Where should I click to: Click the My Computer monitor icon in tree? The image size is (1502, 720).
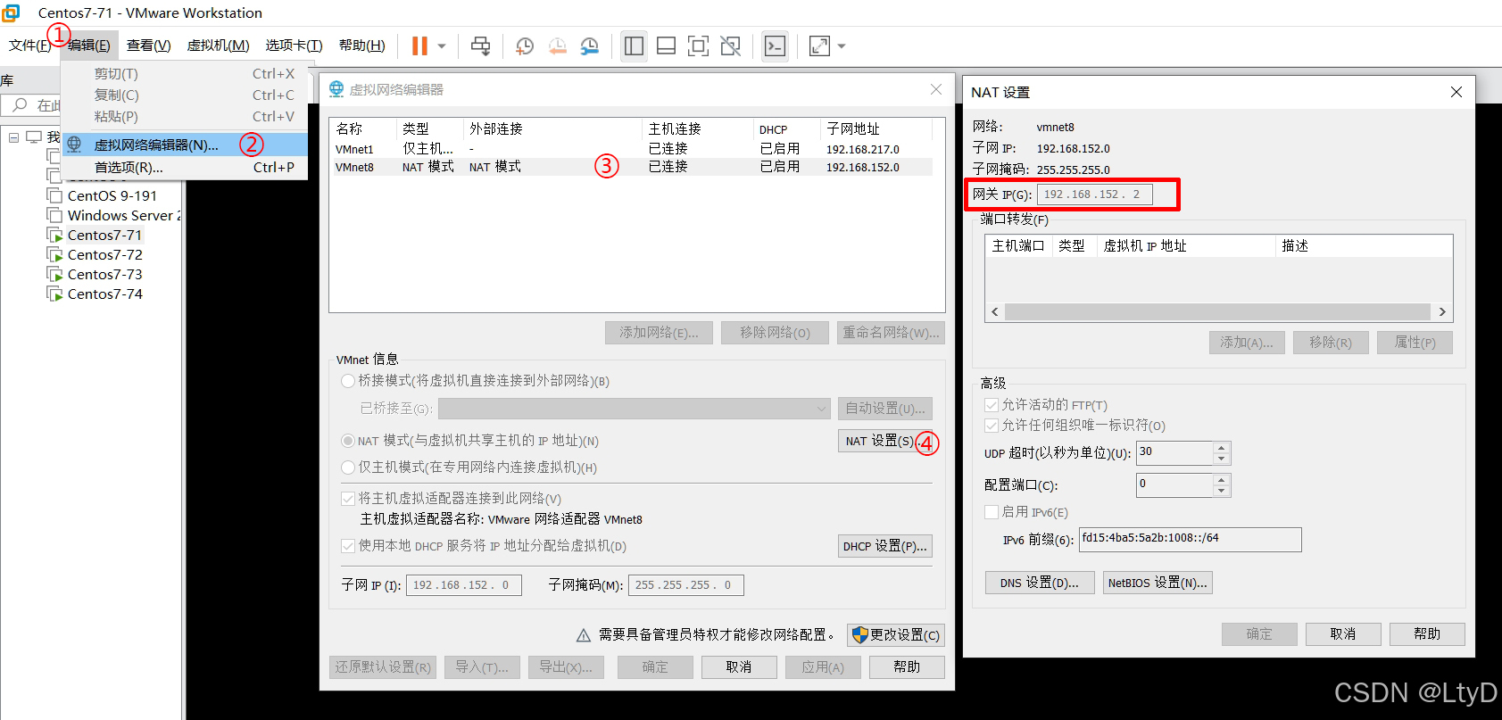tap(34, 137)
